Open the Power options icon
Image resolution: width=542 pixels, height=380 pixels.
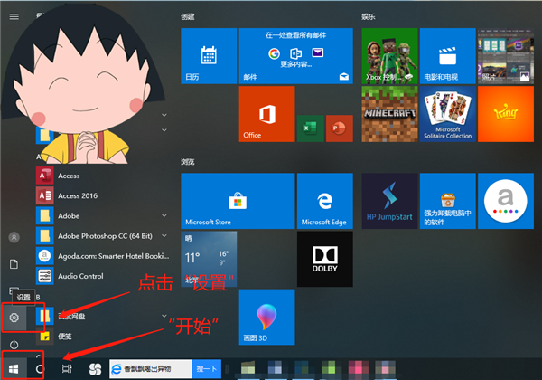[x=14, y=346]
